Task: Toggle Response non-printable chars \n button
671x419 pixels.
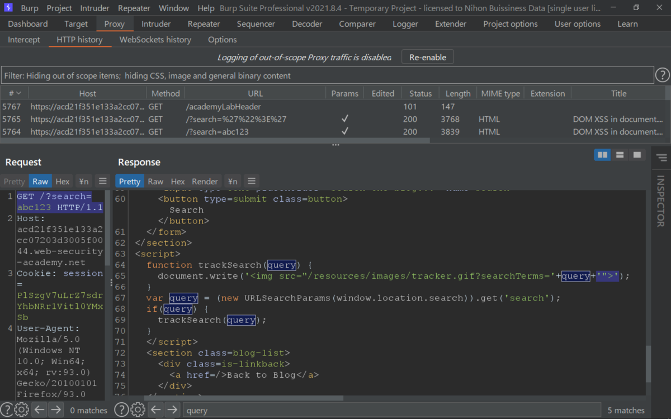Action: 233,181
